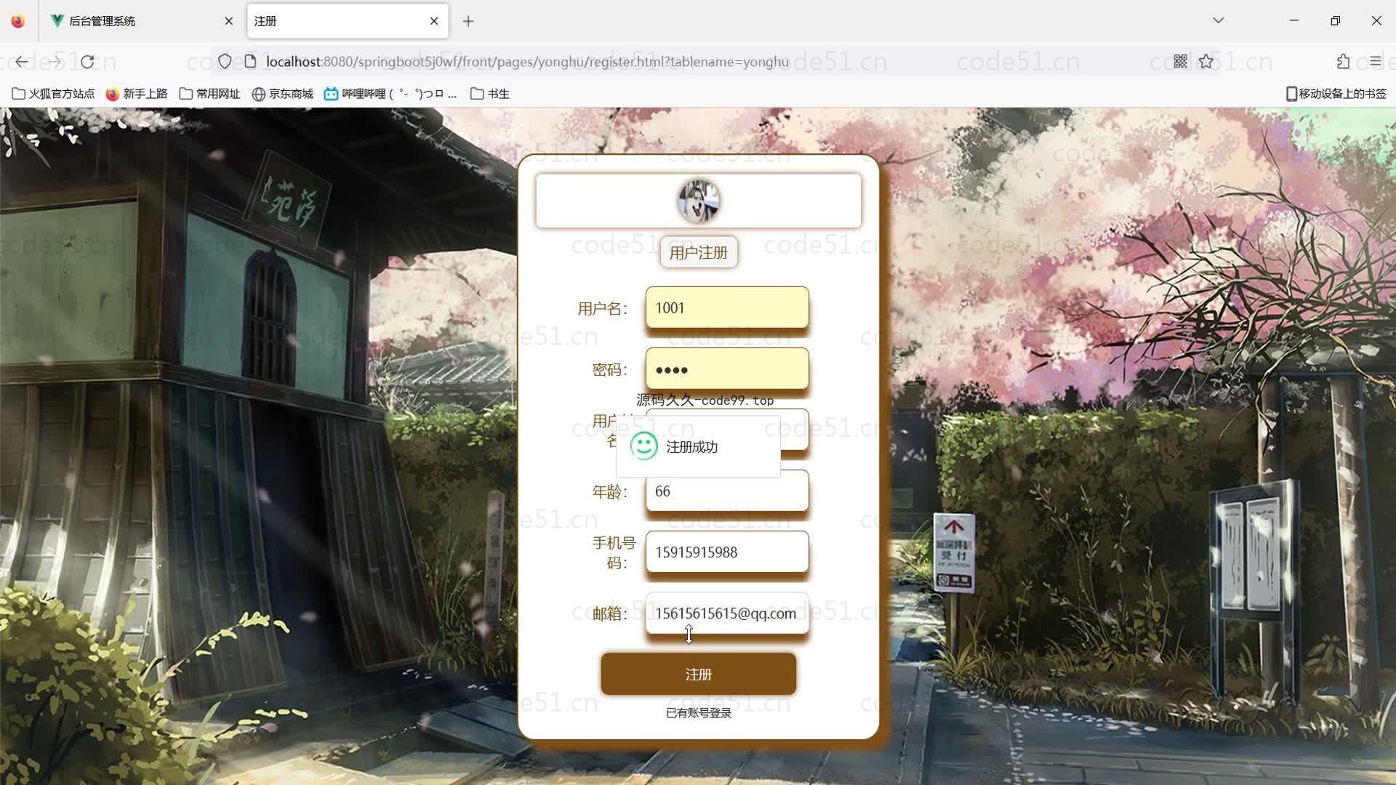Click the 注册成功 message text
The height and width of the screenshot is (785, 1396).
point(692,447)
